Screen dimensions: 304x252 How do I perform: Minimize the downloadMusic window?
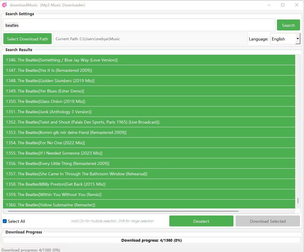click(269, 5)
